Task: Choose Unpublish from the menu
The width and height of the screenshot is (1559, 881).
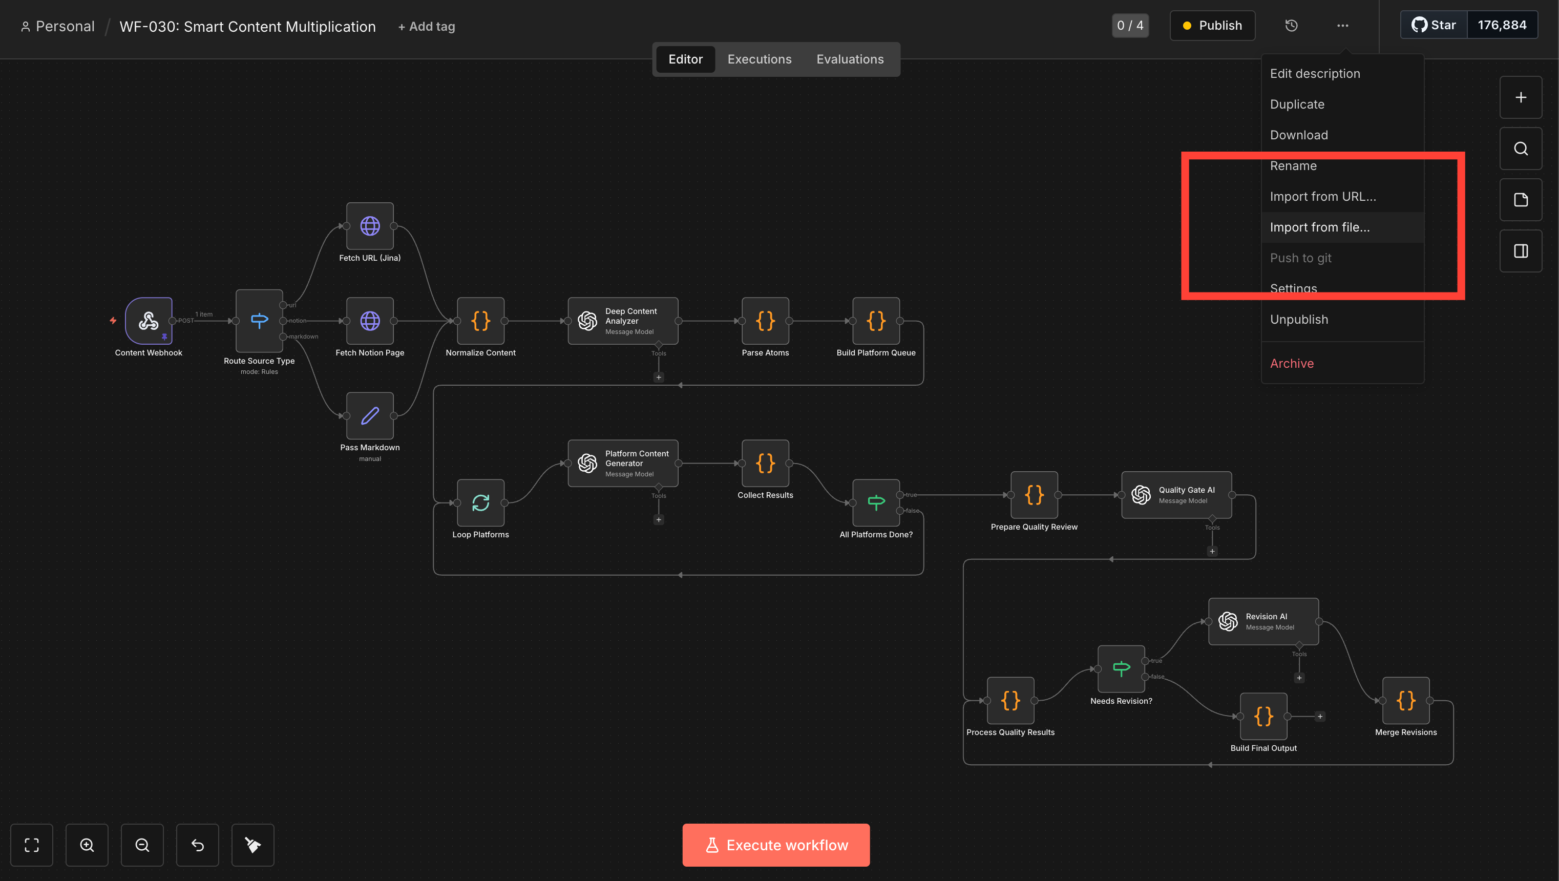Action: tap(1342, 320)
